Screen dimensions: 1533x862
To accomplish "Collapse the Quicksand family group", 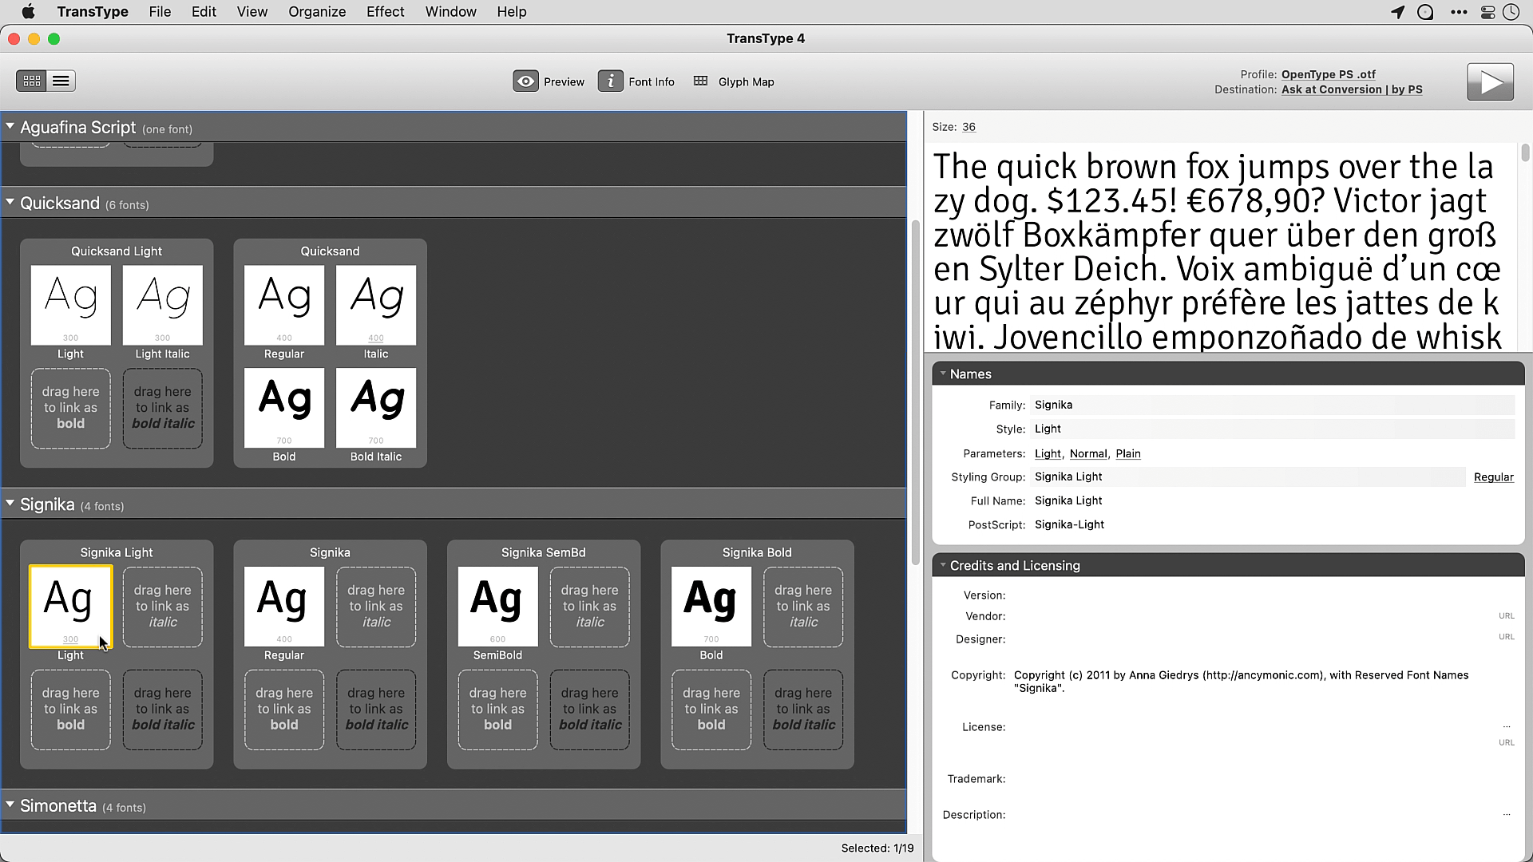I will [10, 202].
